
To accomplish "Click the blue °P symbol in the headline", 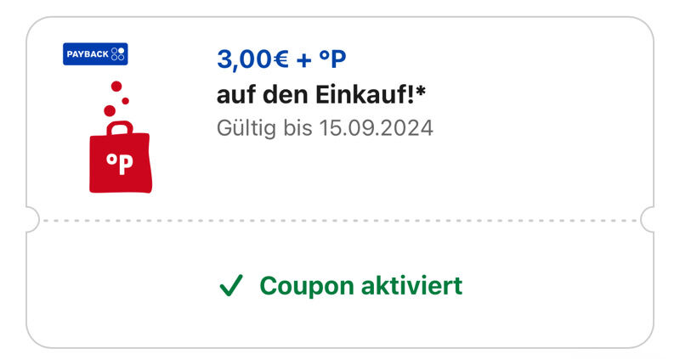I will pos(332,59).
